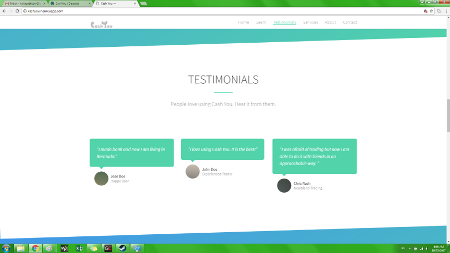Click John Doe's avatar photo

193,172
